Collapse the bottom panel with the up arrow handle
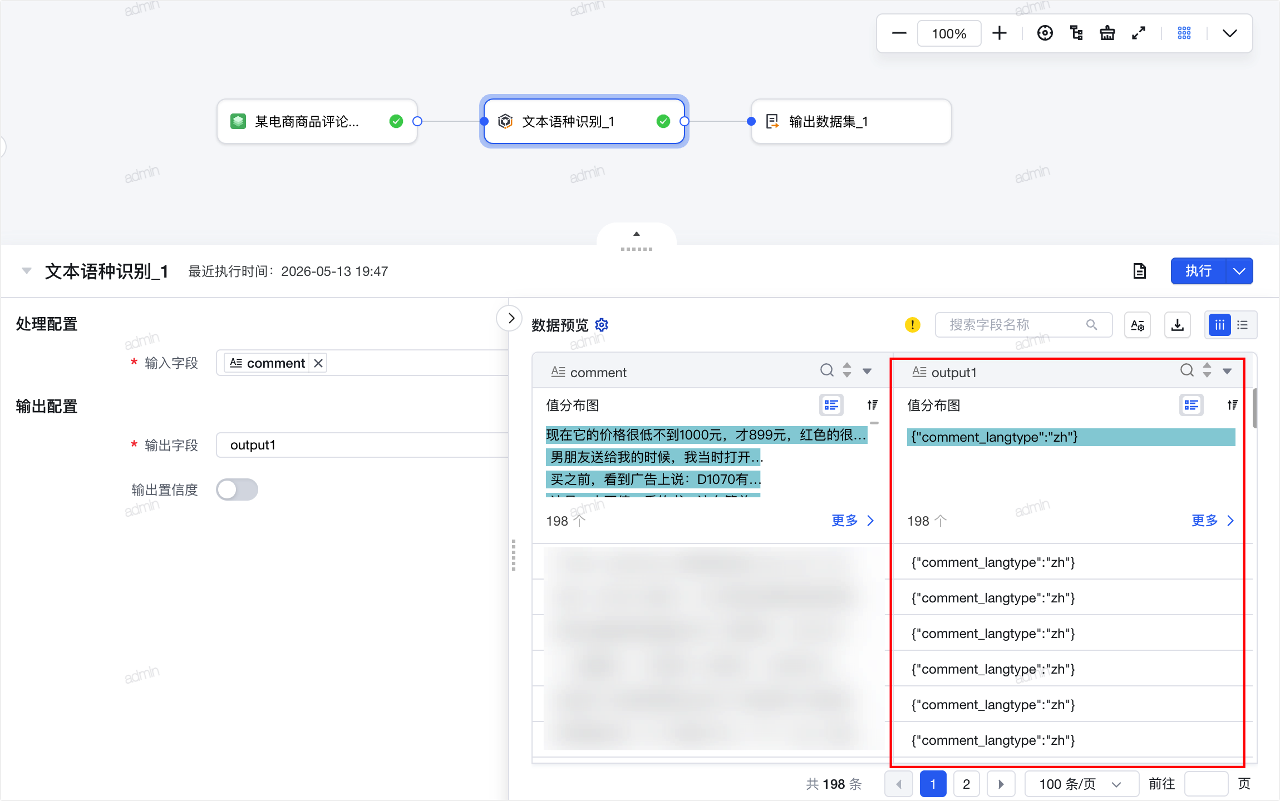 coord(637,234)
